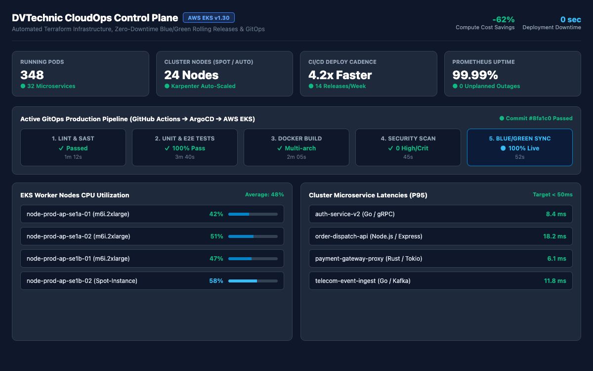
Task: Click the green dot beside Karpenter Auto-Scaled
Action: click(x=167, y=86)
